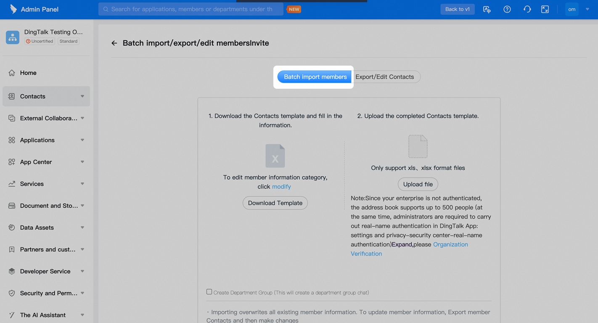Click the Contacts sidebar icon
Viewport: 598px width, 323px height.
pyautogui.click(x=12, y=96)
